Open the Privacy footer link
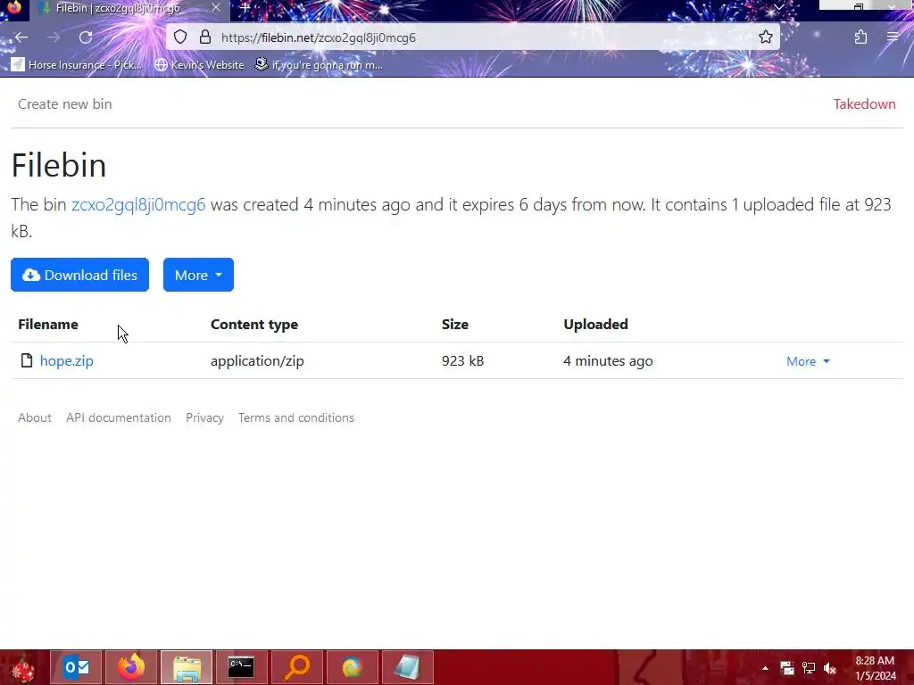The image size is (914, 685). click(204, 417)
